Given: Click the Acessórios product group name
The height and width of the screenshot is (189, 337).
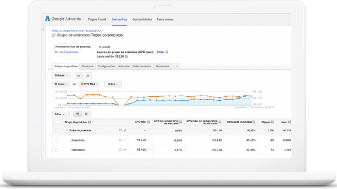Looking at the screenshot, I should pos(78,140).
